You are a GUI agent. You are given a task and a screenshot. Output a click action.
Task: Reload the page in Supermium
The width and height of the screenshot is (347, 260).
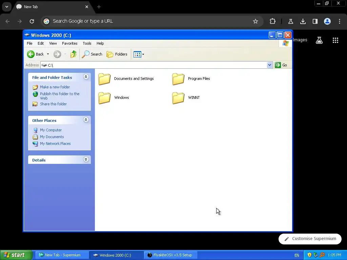coord(32,21)
